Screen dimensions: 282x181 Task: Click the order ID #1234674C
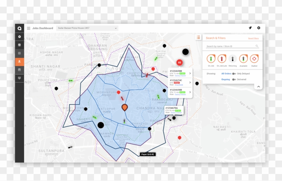(x=176, y=80)
